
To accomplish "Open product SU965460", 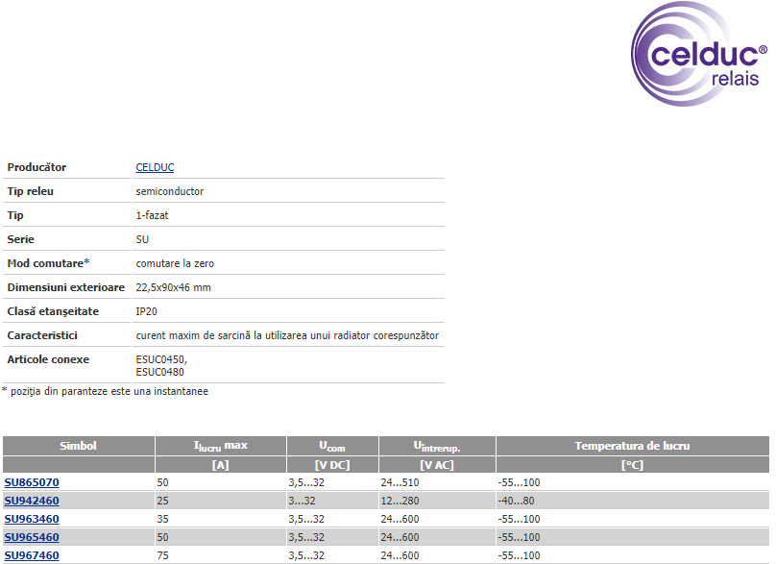I will (x=32, y=537).
